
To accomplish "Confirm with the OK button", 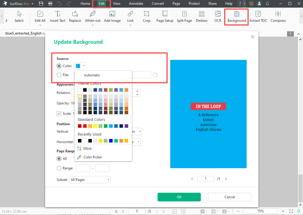I will (x=179, y=197).
